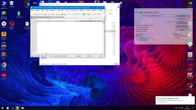
Task: Enable backward search direction checkbox
Action: pyautogui.click(x=137, y=25)
